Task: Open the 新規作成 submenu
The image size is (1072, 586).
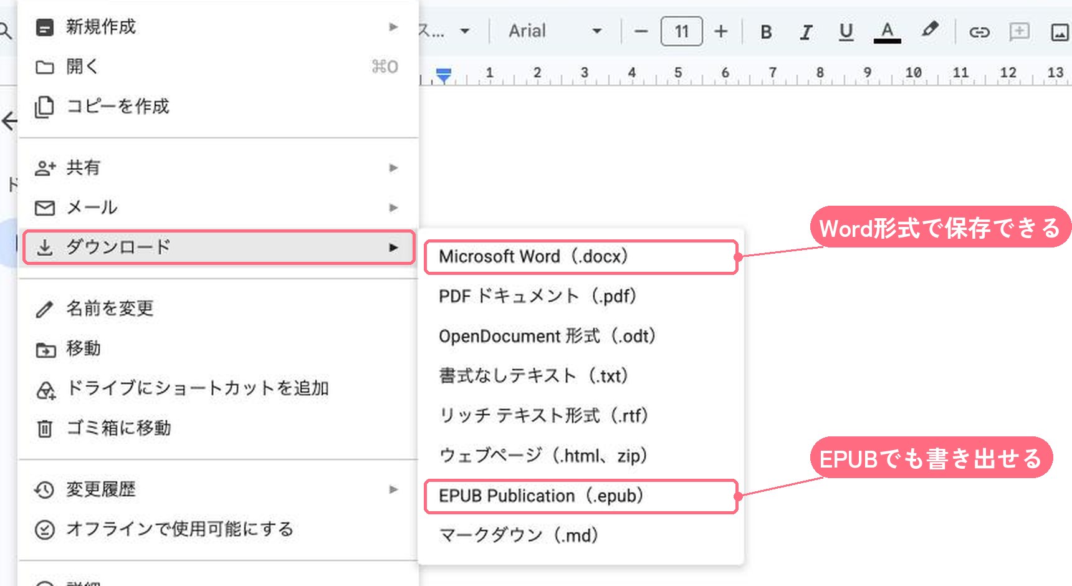Action: click(x=218, y=27)
